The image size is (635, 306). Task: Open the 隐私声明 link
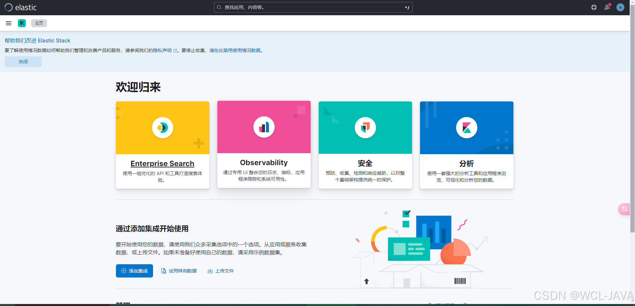[x=165, y=50]
